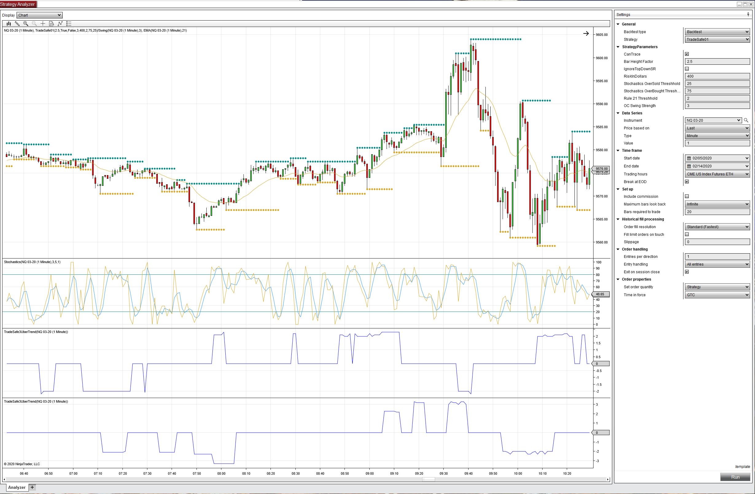Screen dimensions: 755x494
Task: Open the Data Series candlestick icon
Action: pyautogui.click(x=9, y=23)
